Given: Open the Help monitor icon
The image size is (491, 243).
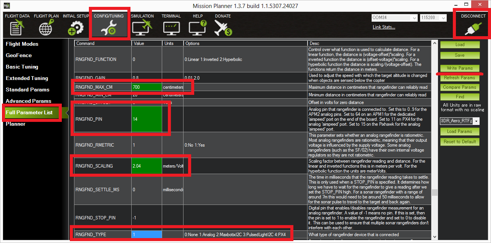Looking at the screenshot, I should pos(198,28).
